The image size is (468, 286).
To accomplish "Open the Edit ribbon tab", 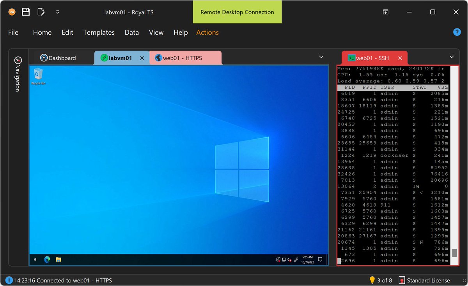I will coord(67,32).
